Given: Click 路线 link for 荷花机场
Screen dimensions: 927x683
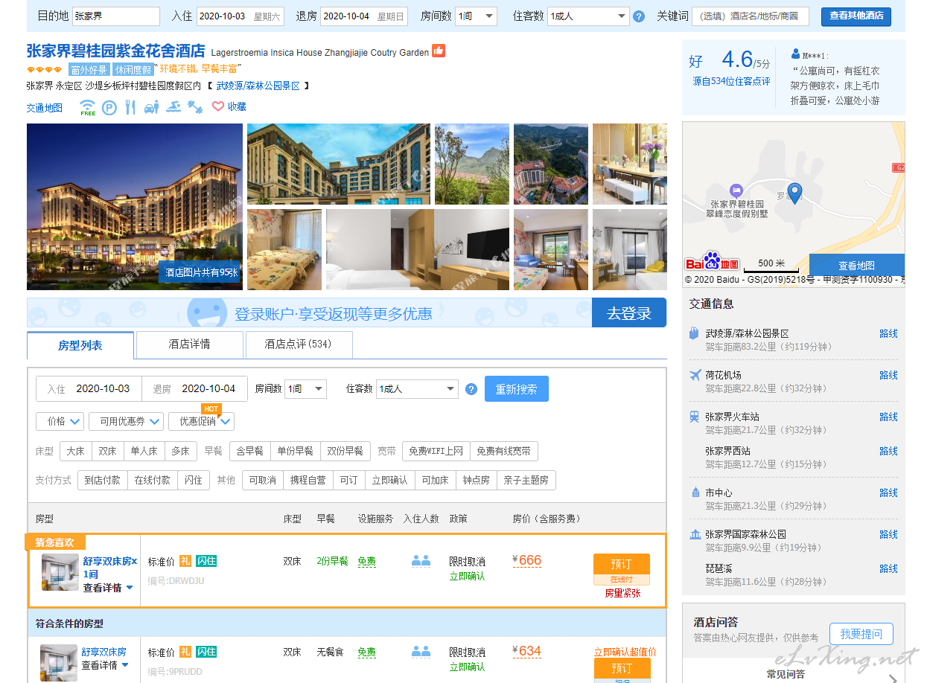Looking at the screenshot, I should click(x=888, y=375).
